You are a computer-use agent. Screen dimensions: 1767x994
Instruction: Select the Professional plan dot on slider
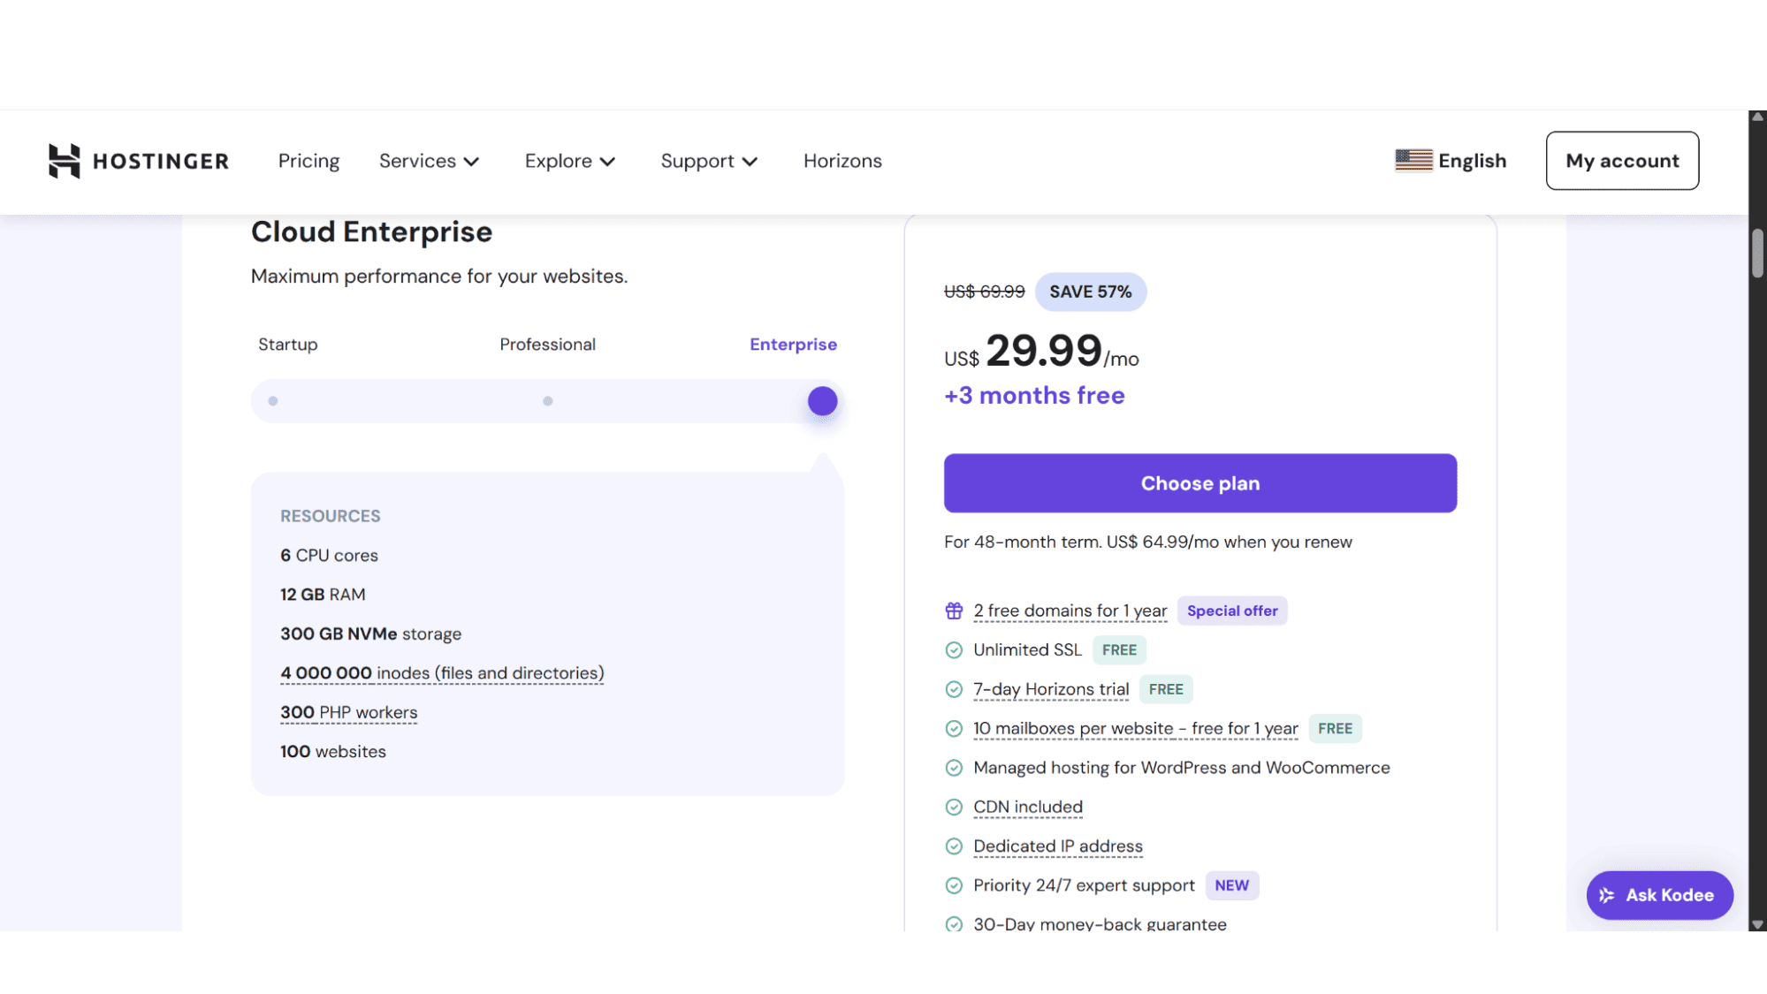548,400
